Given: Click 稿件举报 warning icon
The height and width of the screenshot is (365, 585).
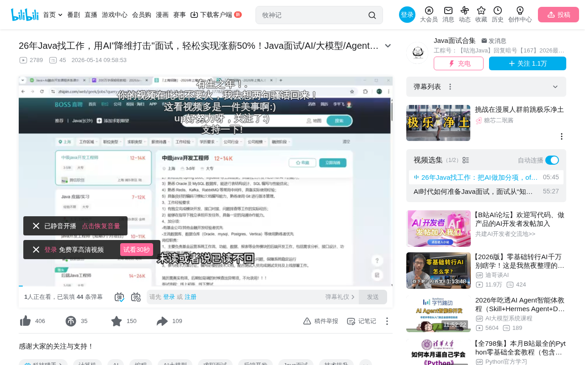Looking at the screenshot, I should 320,321.
